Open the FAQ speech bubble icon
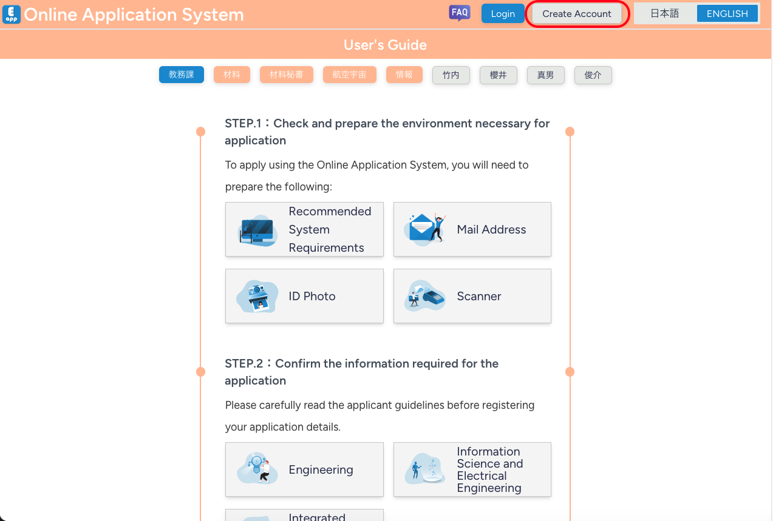Image resolution: width=773 pixels, height=521 pixels. click(x=460, y=13)
